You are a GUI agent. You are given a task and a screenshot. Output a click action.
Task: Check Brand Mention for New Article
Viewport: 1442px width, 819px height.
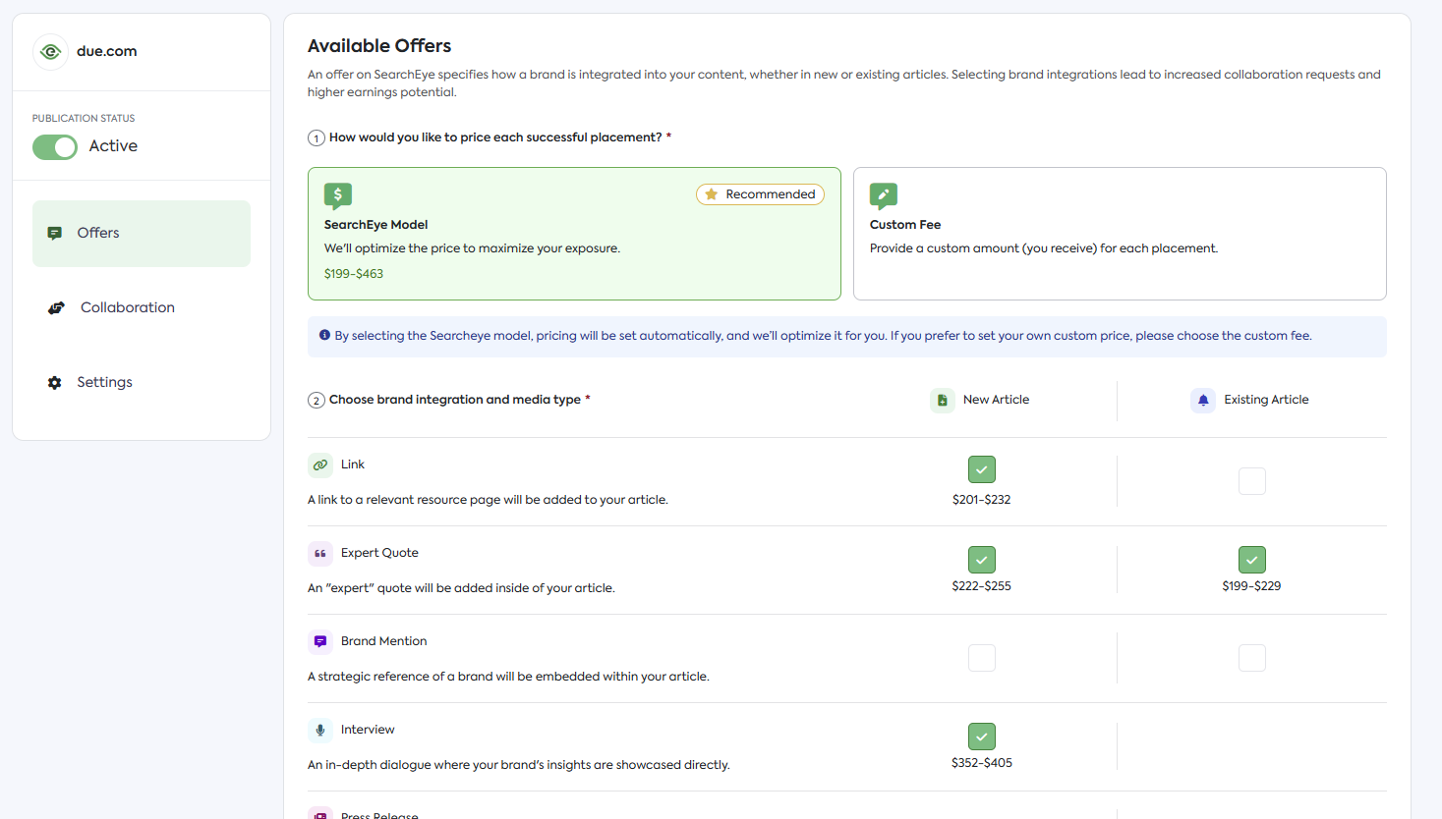(x=982, y=658)
